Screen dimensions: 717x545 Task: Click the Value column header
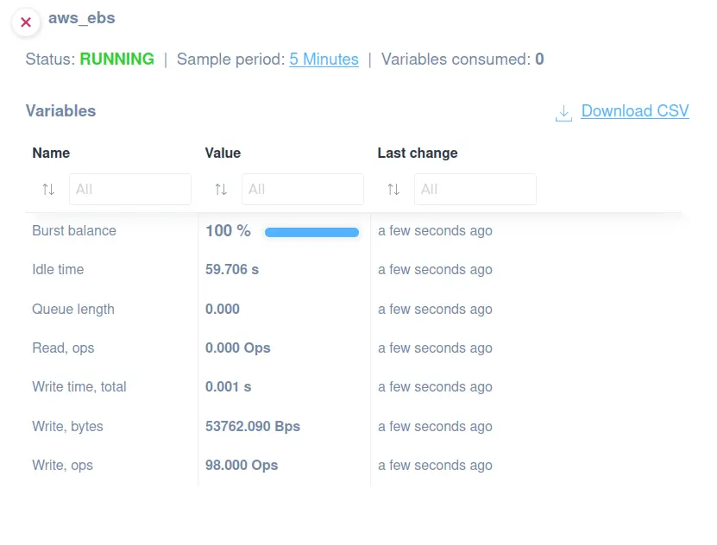(x=223, y=153)
